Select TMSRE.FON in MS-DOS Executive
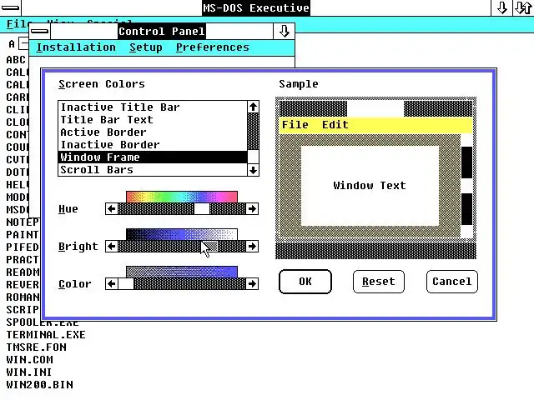The image size is (534, 400). [x=37, y=347]
